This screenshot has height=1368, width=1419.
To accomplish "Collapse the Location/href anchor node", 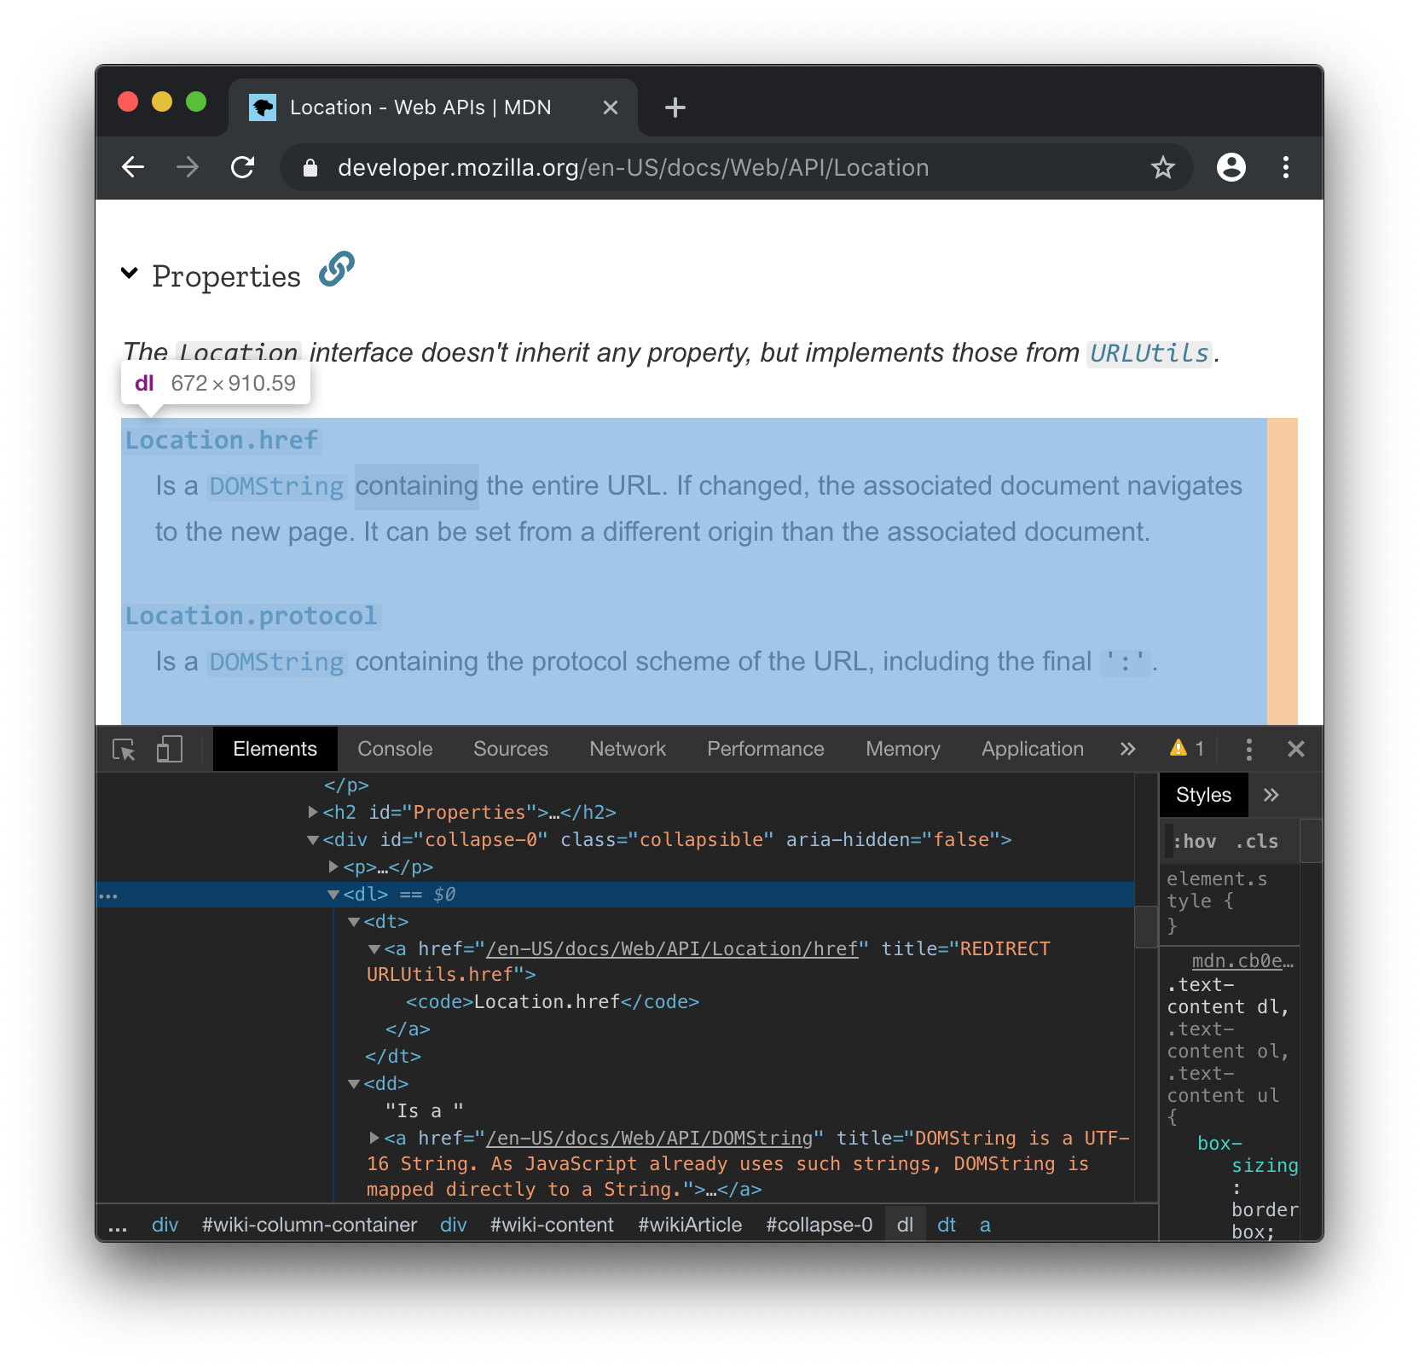I will (374, 949).
